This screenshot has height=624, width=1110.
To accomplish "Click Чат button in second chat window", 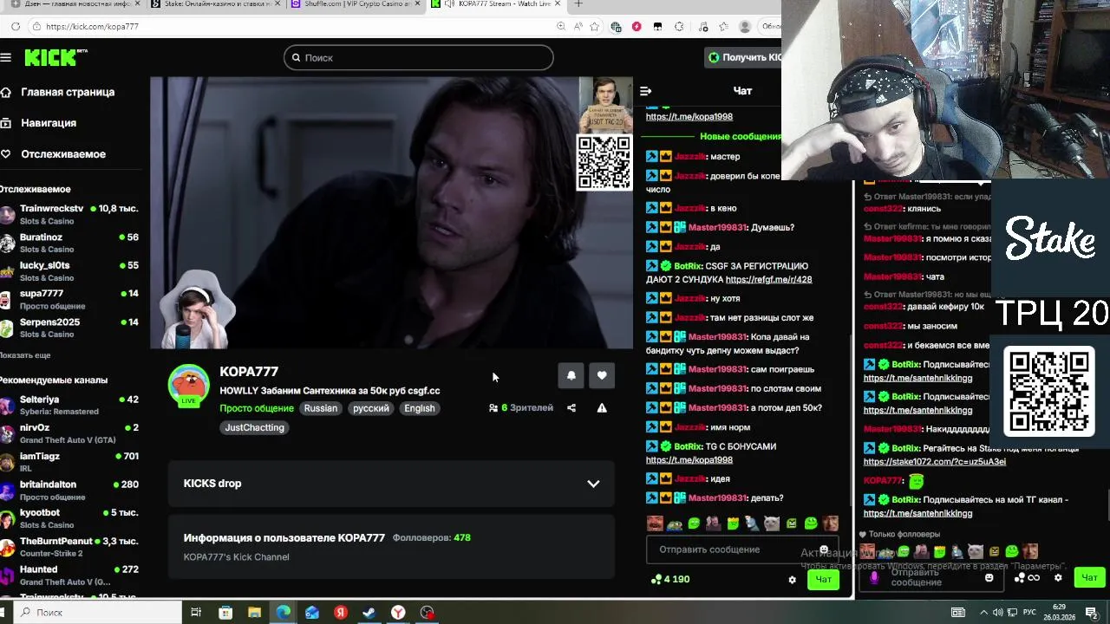I will point(1089,578).
